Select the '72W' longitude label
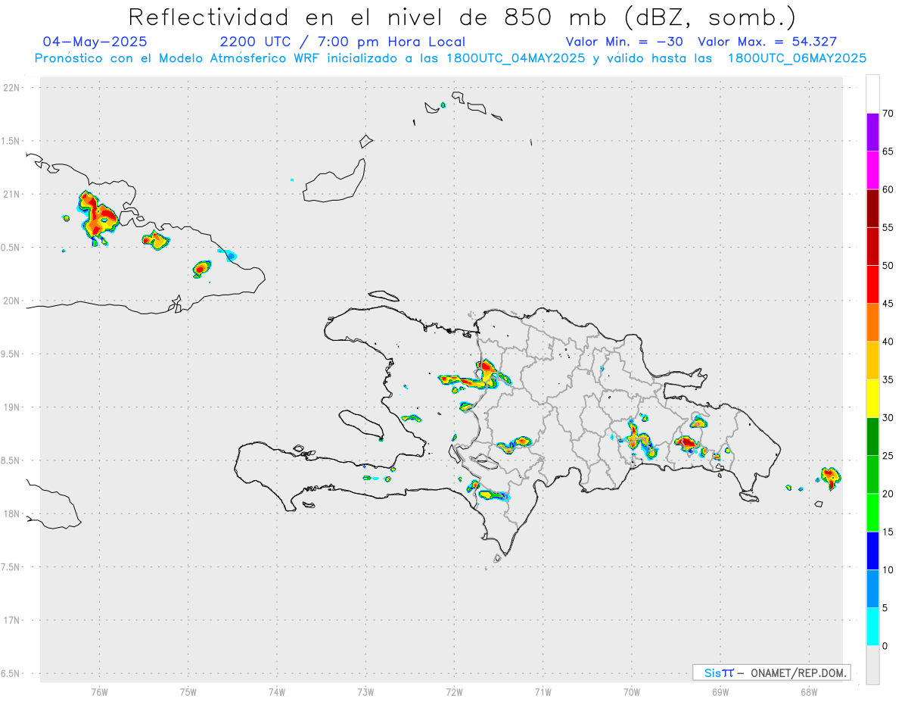Image resolution: width=908 pixels, height=702 pixels. [454, 691]
